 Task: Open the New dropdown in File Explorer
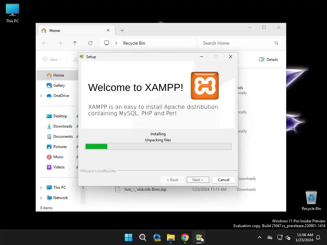[x=52, y=60]
